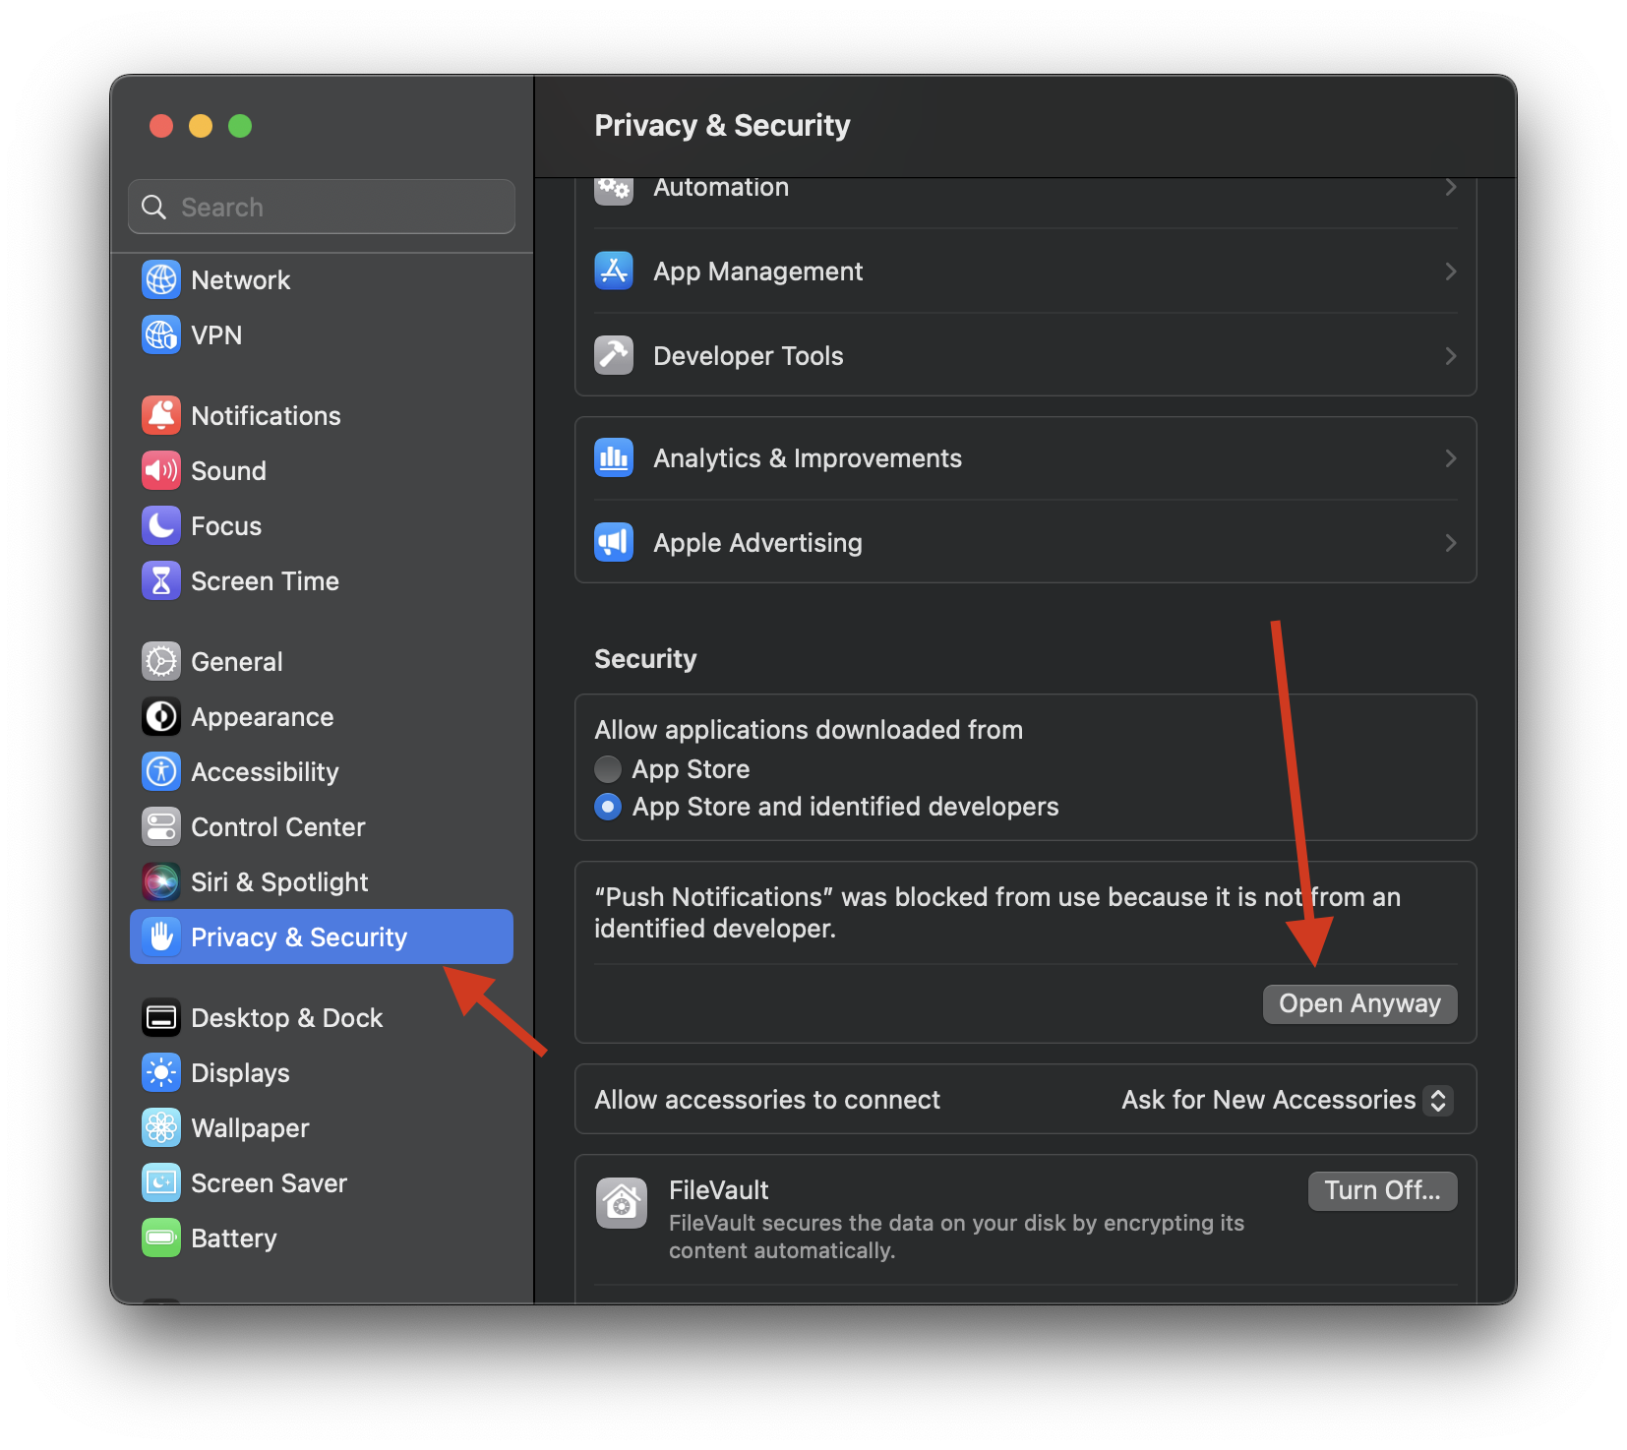
Task: Click the green zoom window button
Action: (x=240, y=126)
